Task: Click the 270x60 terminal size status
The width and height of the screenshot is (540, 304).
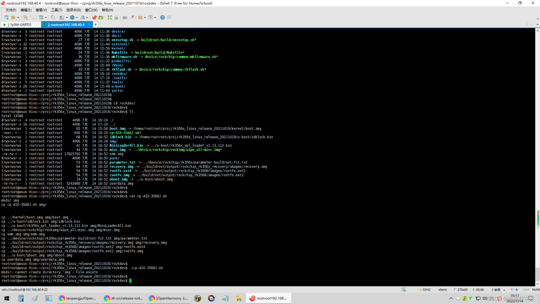Action: coord(461,290)
